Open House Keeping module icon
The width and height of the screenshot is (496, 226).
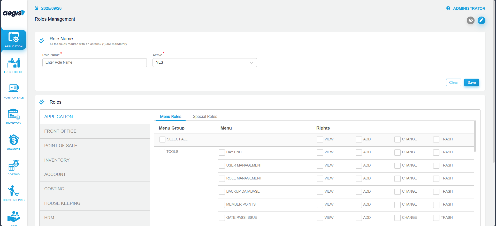click(14, 193)
